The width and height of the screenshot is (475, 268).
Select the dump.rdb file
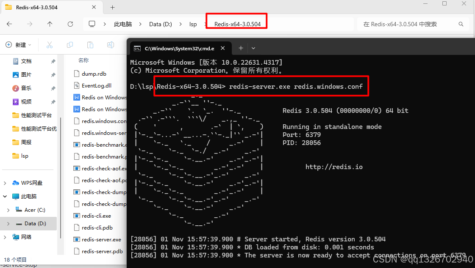pos(94,74)
